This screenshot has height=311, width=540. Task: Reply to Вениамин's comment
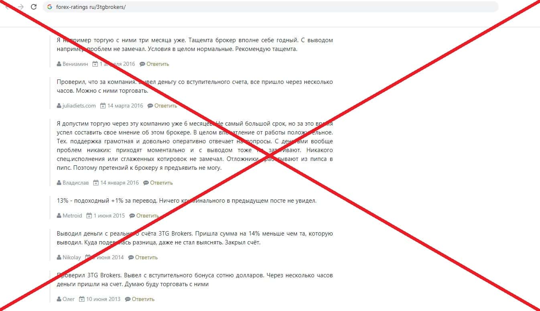pos(158,64)
